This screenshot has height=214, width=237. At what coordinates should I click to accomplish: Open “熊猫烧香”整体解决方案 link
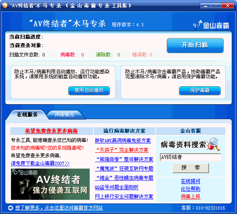point(124,159)
